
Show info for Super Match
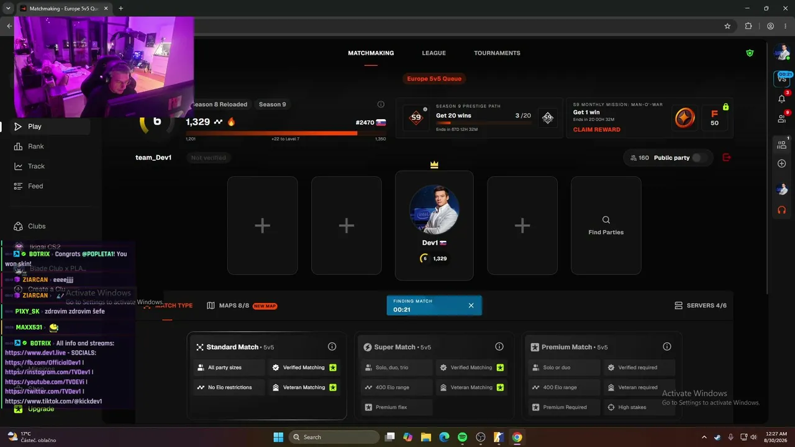point(499,347)
